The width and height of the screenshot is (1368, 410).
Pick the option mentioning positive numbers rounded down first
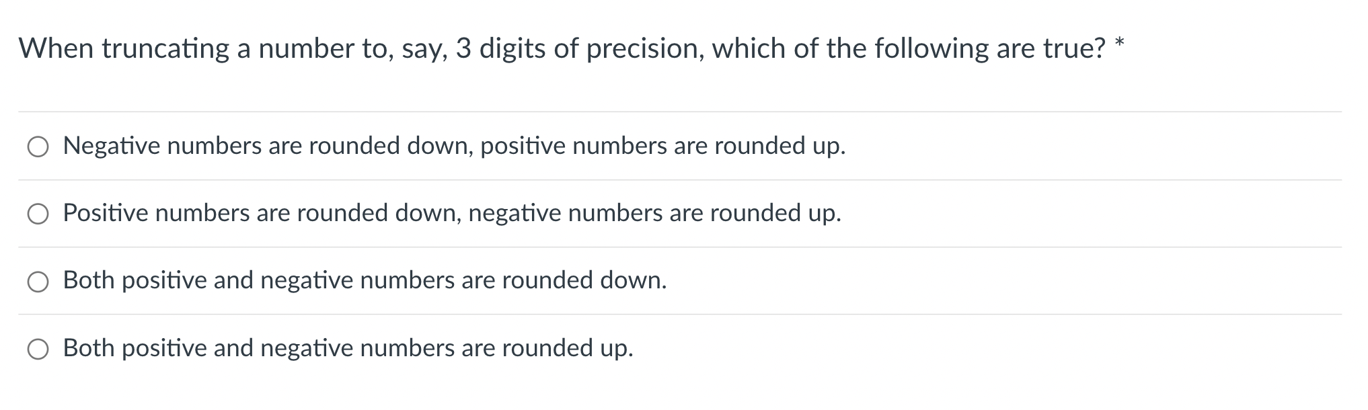point(452,213)
